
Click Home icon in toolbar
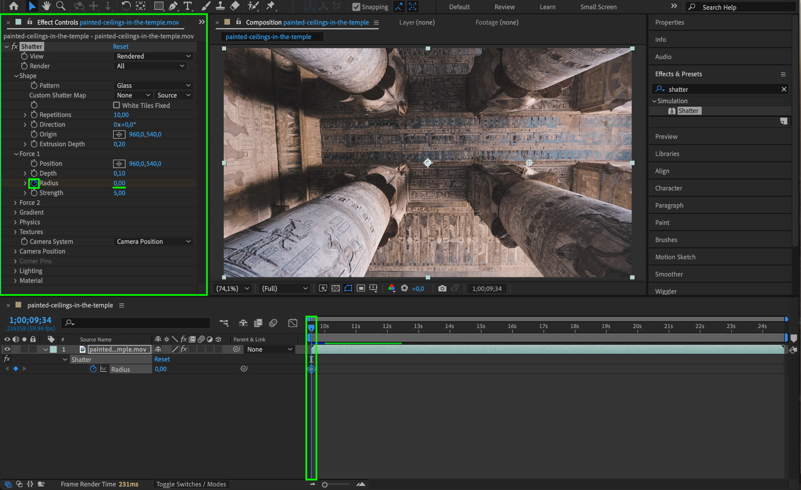pos(14,6)
